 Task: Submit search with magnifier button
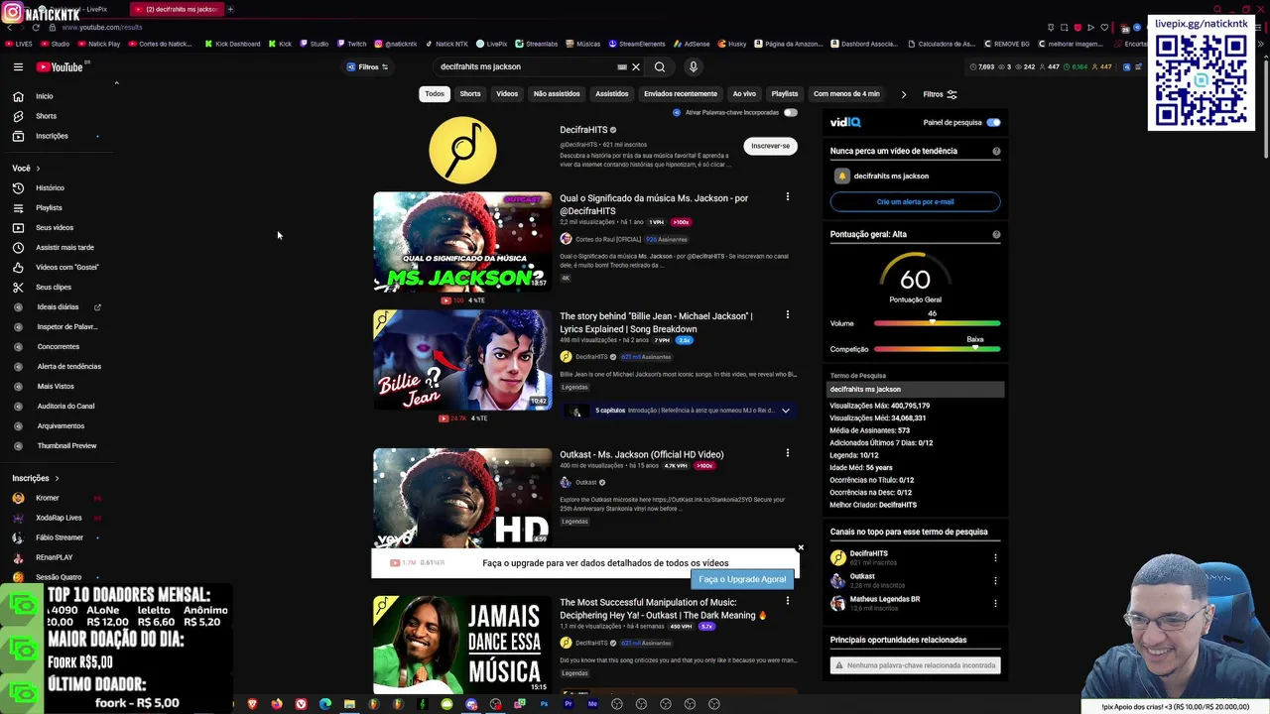coord(660,66)
